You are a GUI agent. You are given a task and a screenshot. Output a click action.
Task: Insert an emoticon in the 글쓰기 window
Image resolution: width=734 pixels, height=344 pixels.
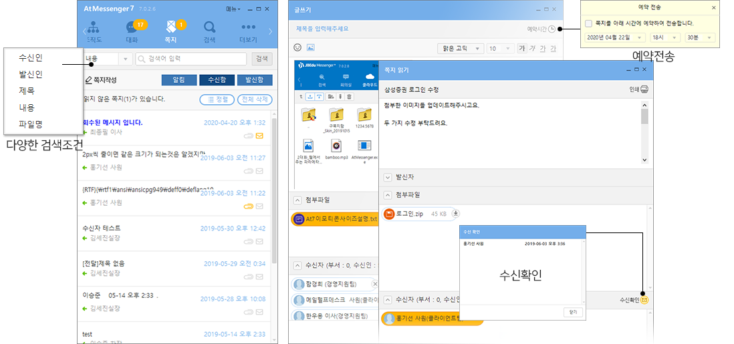point(297,47)
